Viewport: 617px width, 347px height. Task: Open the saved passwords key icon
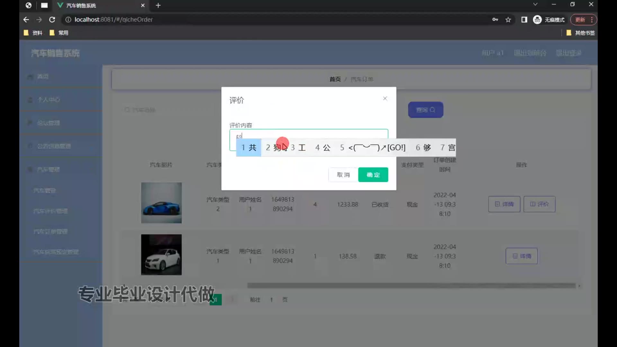[x=495, y=20]
